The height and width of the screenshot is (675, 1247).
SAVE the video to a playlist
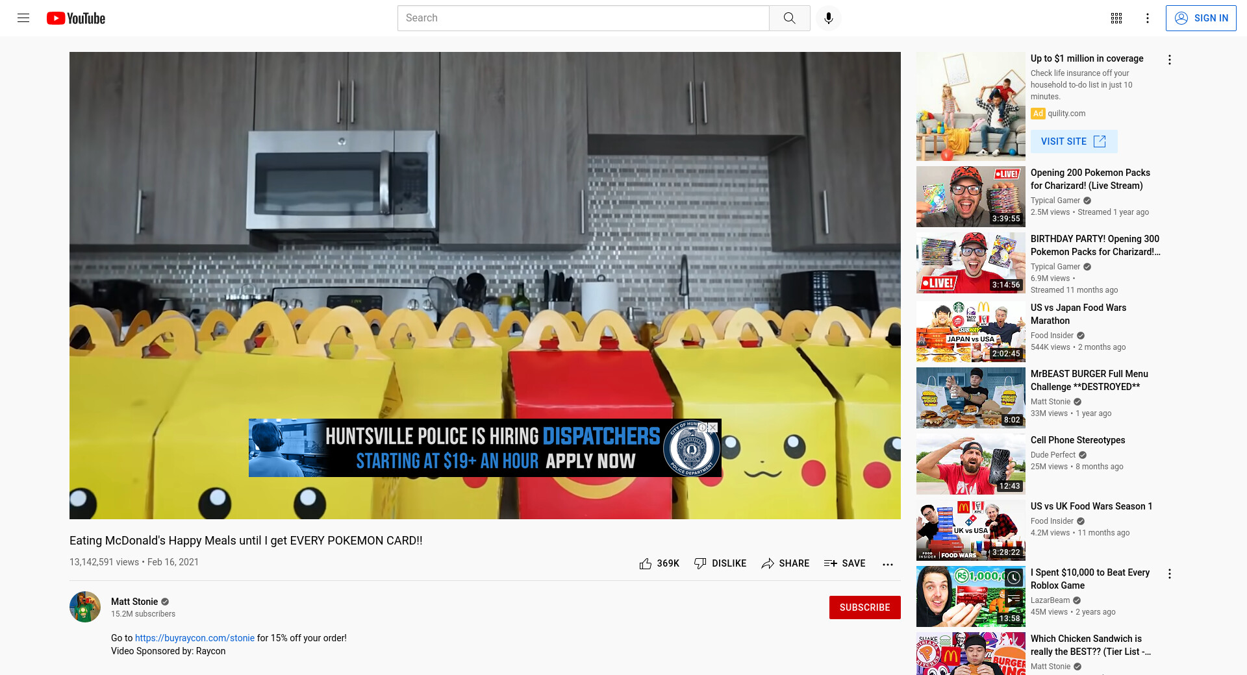[844, 563]
